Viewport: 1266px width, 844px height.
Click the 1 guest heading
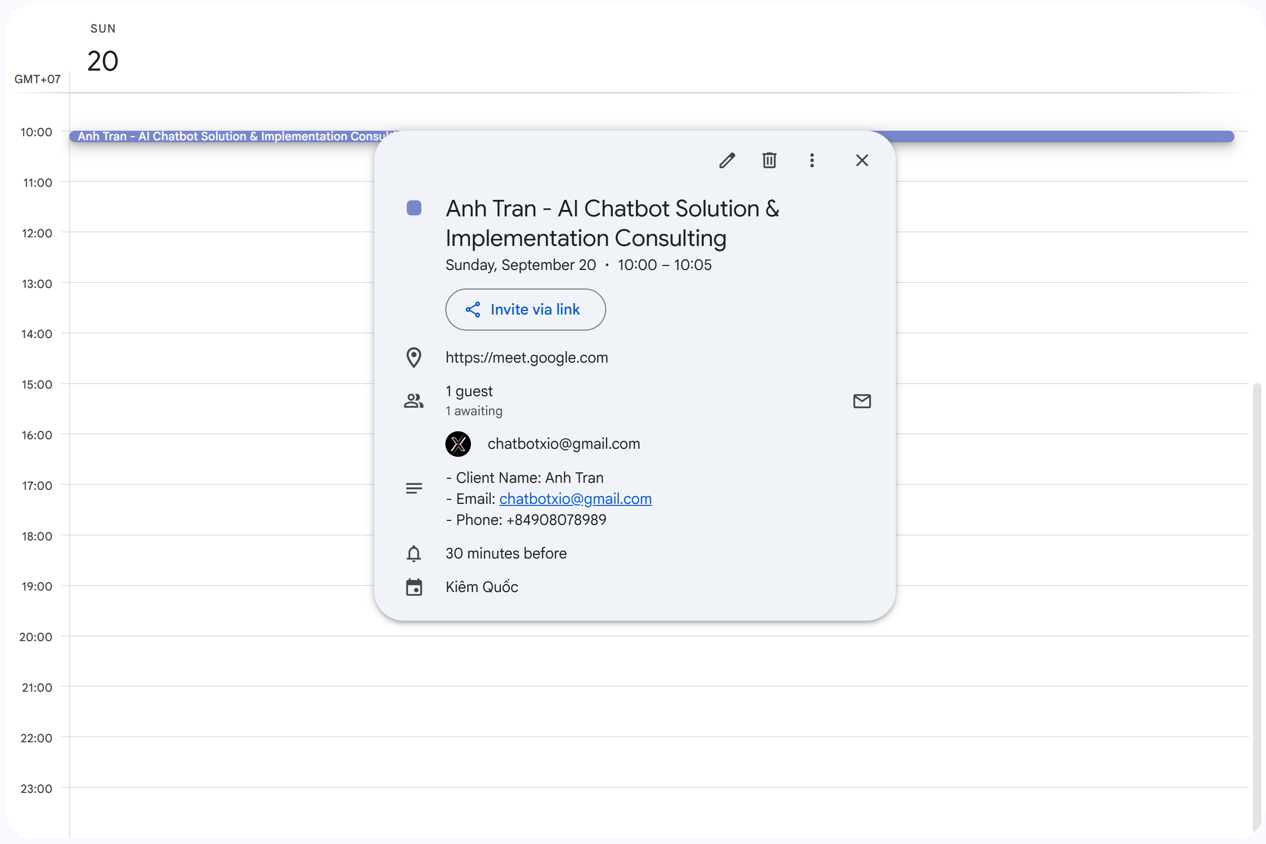(x=469, y=391)
